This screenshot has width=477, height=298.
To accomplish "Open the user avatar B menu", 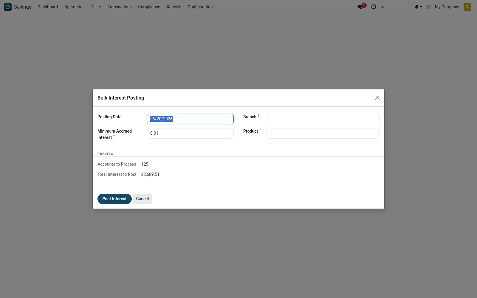I will tap(467, 7).
